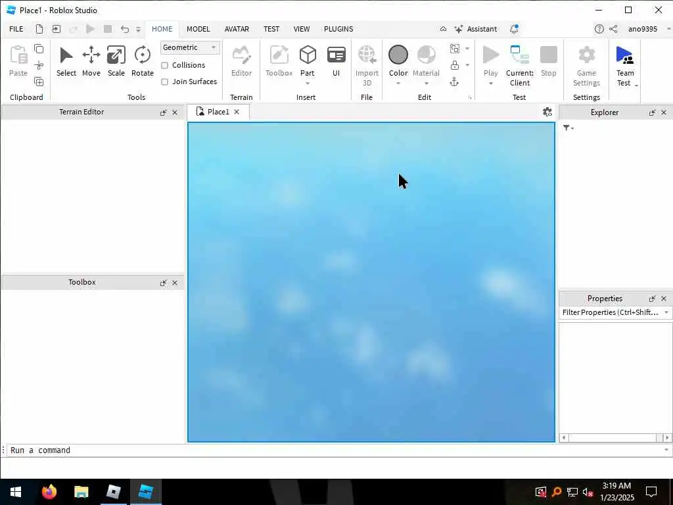Expand the Play dropdown arrow

coord(490,83)
